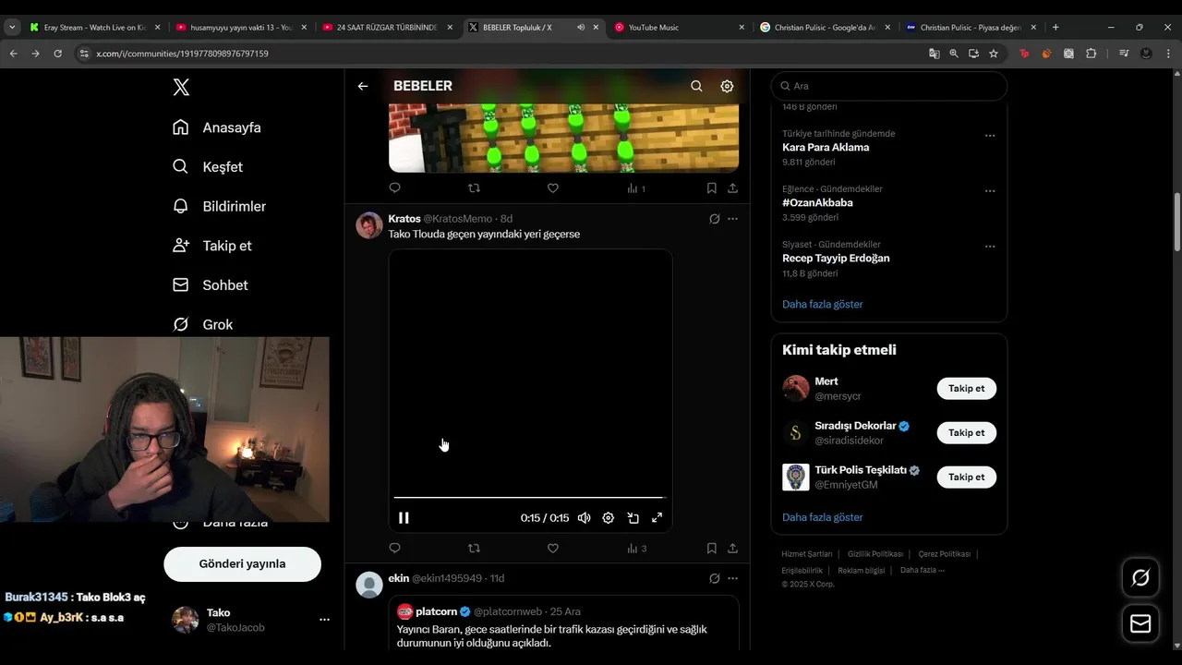Like the Minecraft image post
This screenshot has width=1182, height=665.
553,188
